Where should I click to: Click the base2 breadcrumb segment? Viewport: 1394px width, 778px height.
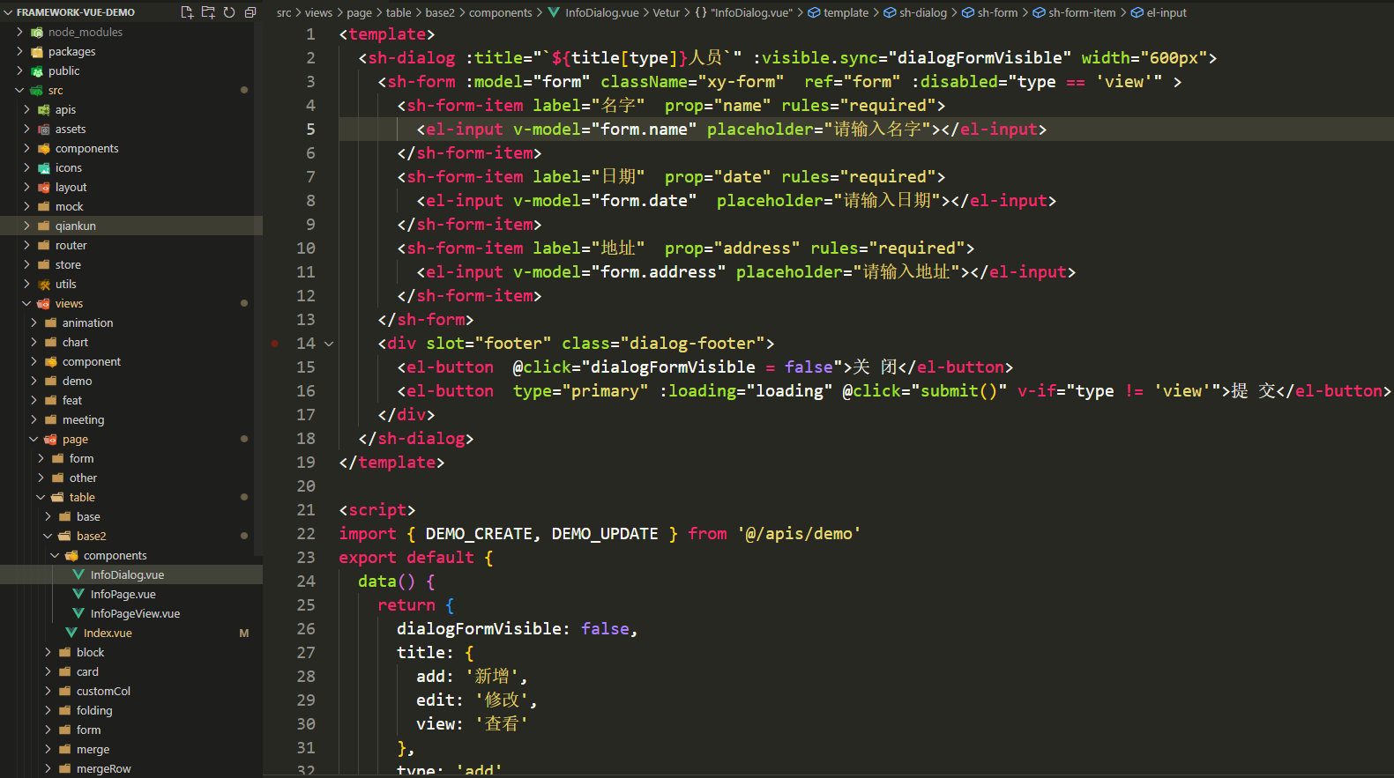click(440, 12)
